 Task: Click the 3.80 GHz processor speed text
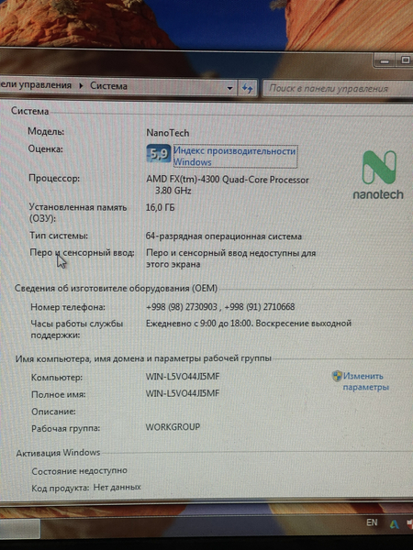[173, 191]
